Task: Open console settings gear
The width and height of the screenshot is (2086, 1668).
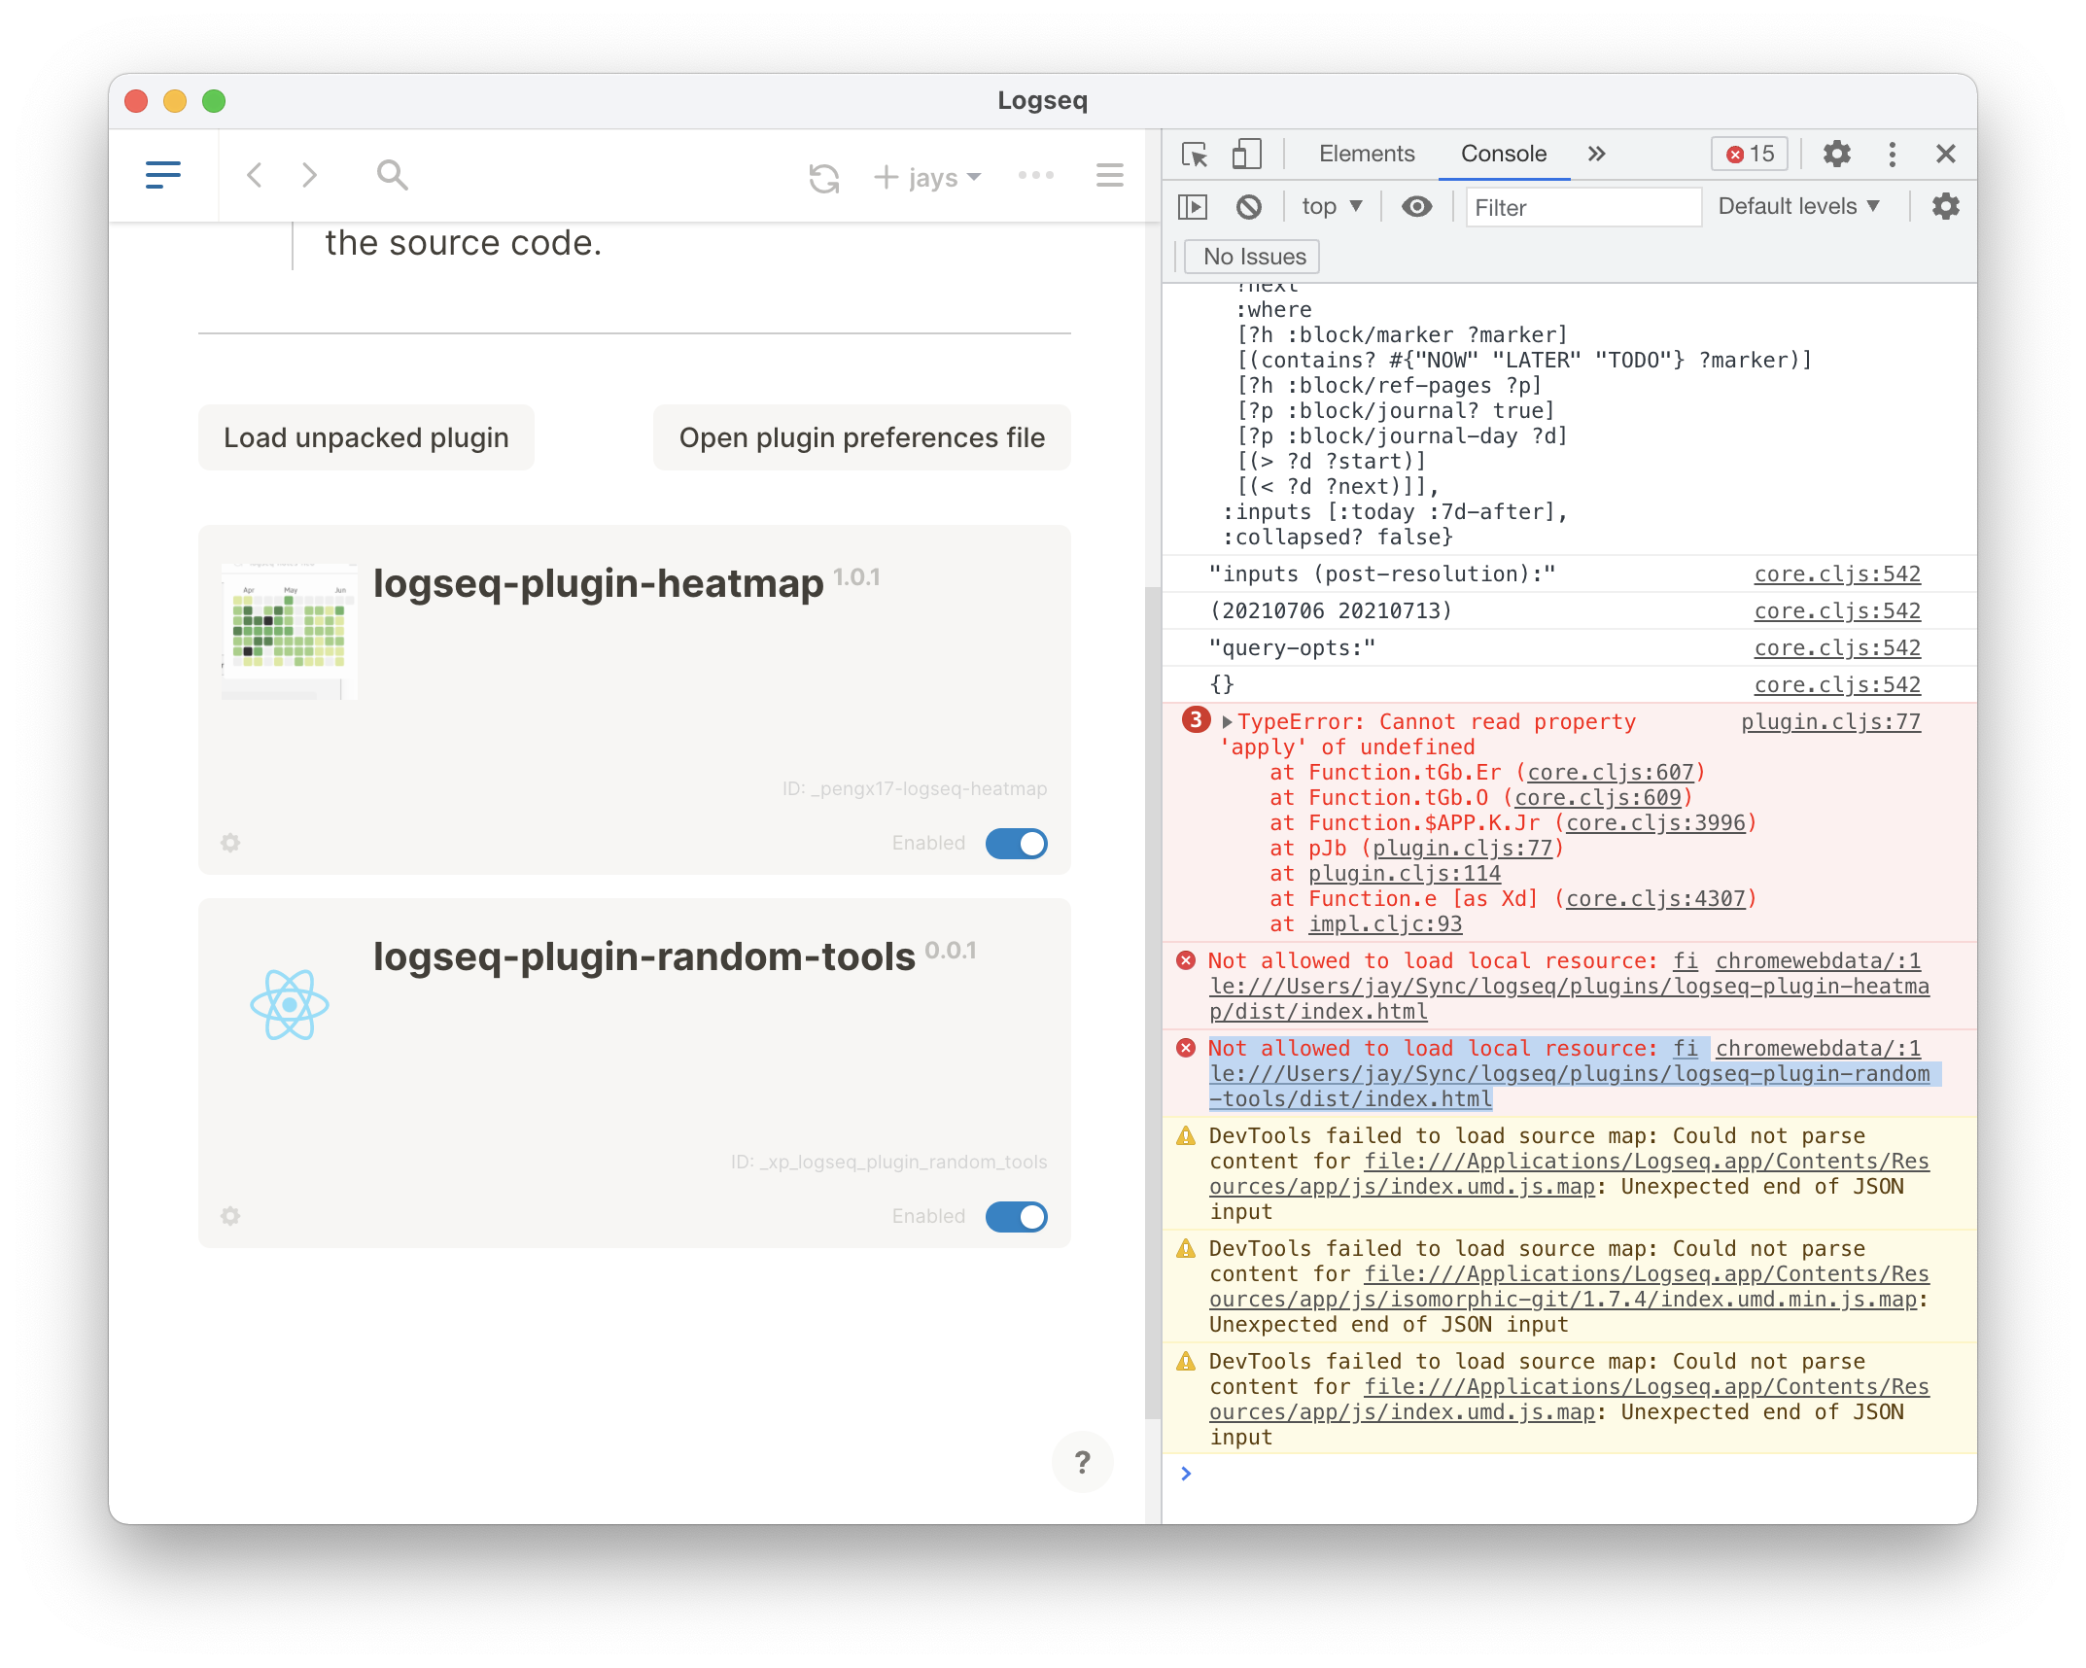Action: [x=1945, y=206]
